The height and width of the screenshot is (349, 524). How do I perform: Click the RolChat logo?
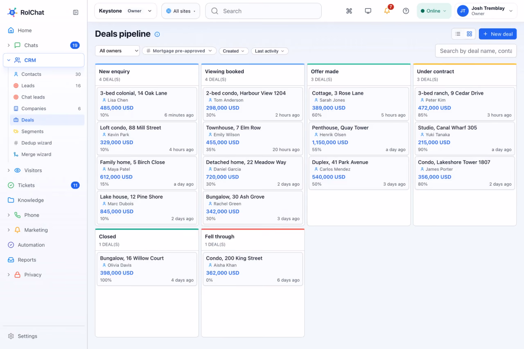pos(26,12)
